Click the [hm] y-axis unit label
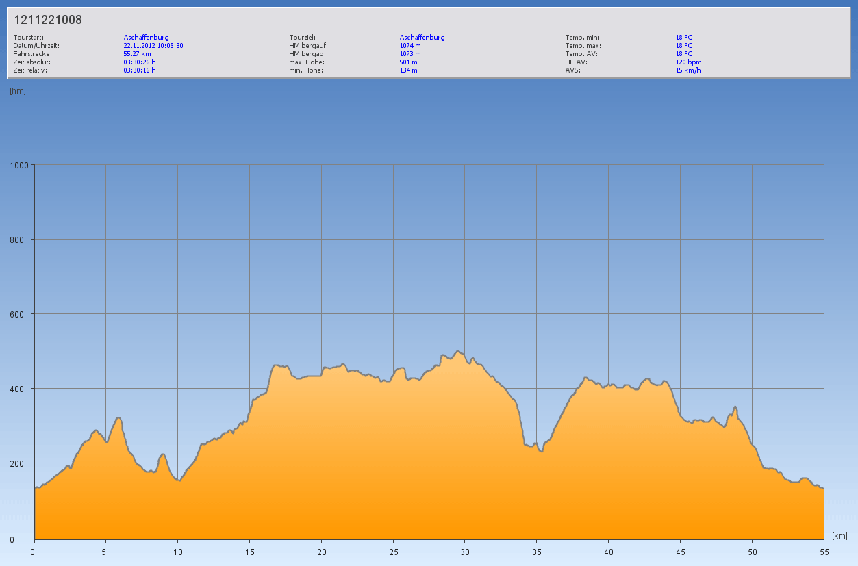 click(18, 90)
